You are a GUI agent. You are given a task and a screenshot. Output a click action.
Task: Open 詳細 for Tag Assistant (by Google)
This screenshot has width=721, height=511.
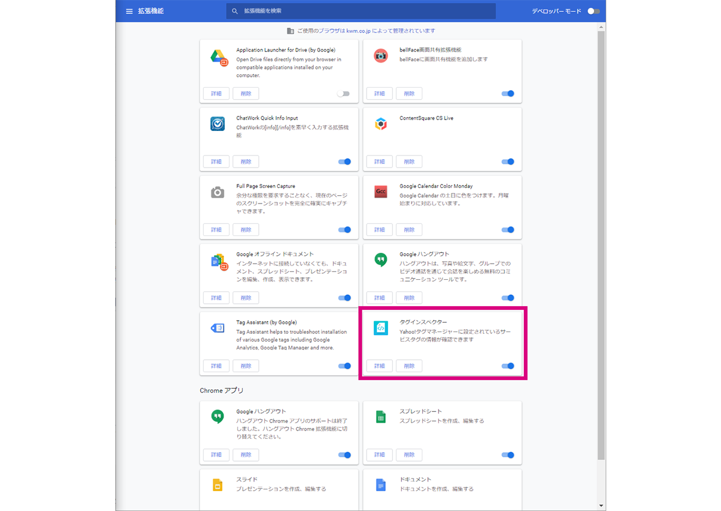tap(216, 366)
